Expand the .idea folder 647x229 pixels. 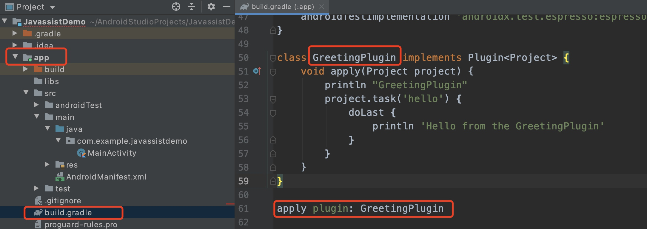pyautogui.click(x=15, y=45)
